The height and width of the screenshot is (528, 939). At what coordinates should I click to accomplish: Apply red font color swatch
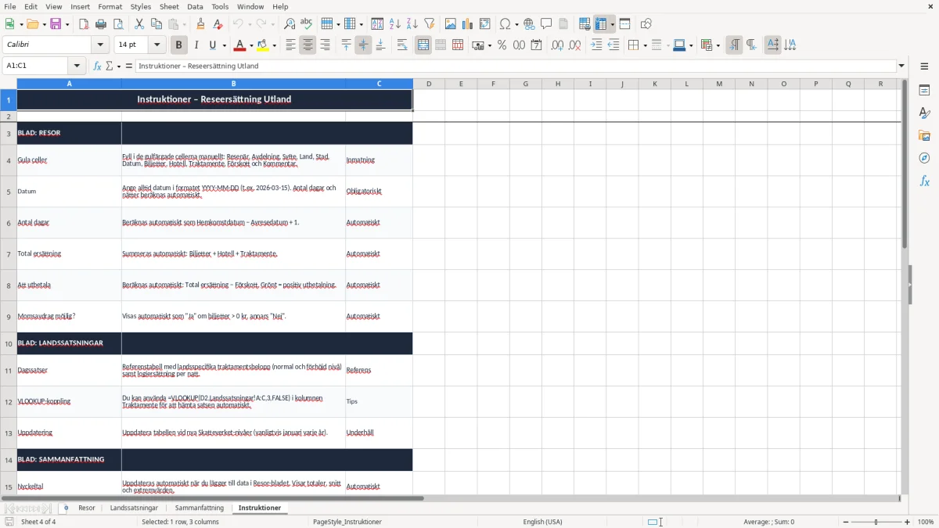tap(241, 45)
